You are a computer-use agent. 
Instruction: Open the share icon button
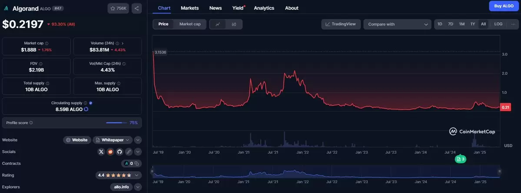[x=137, y=8]
